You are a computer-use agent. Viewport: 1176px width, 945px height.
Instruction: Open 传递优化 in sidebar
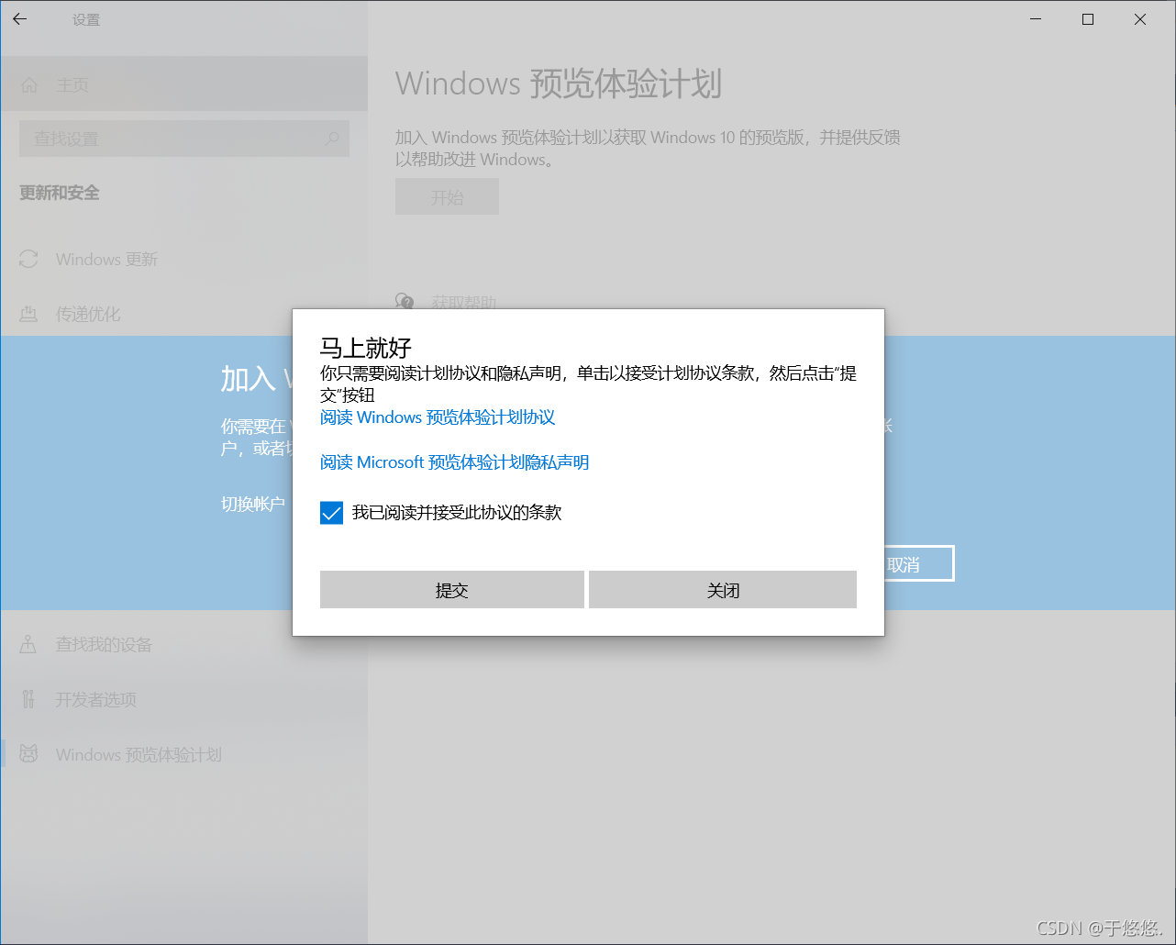coord(183,314)
